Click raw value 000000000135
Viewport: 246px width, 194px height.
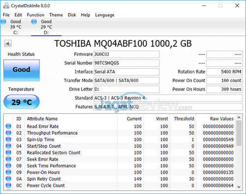click(218, 172)
